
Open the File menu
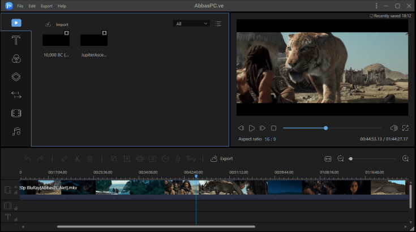click(x=20, y=6)
